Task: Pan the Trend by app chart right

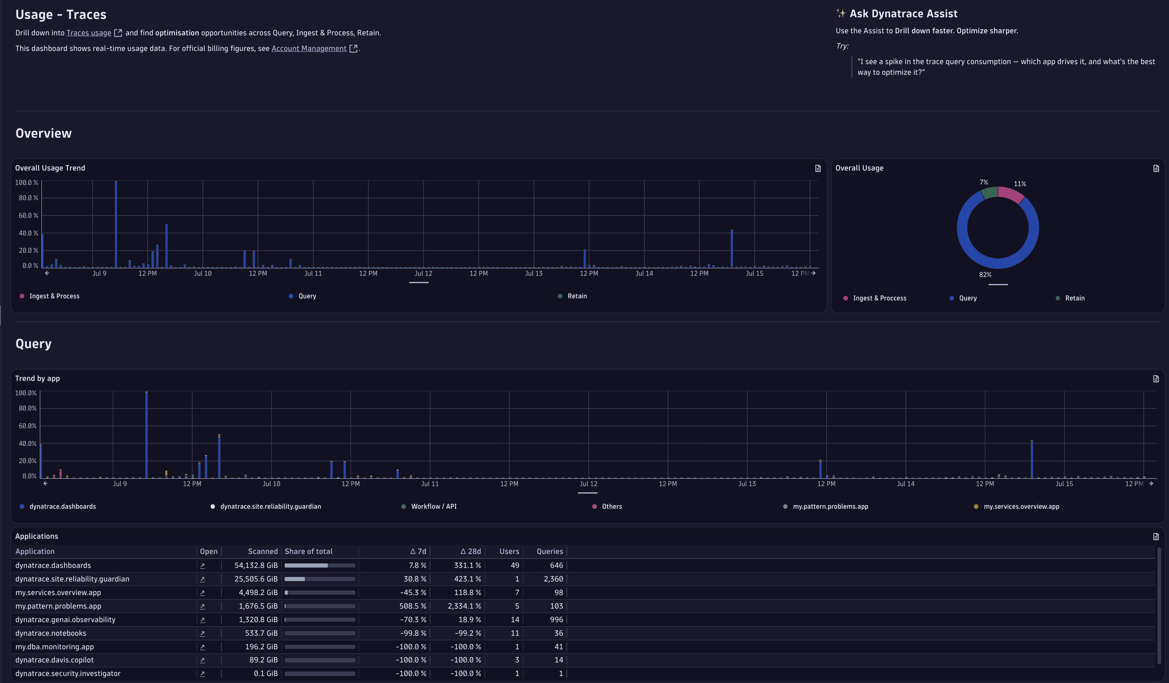Action: click(x=1151, y=483)
